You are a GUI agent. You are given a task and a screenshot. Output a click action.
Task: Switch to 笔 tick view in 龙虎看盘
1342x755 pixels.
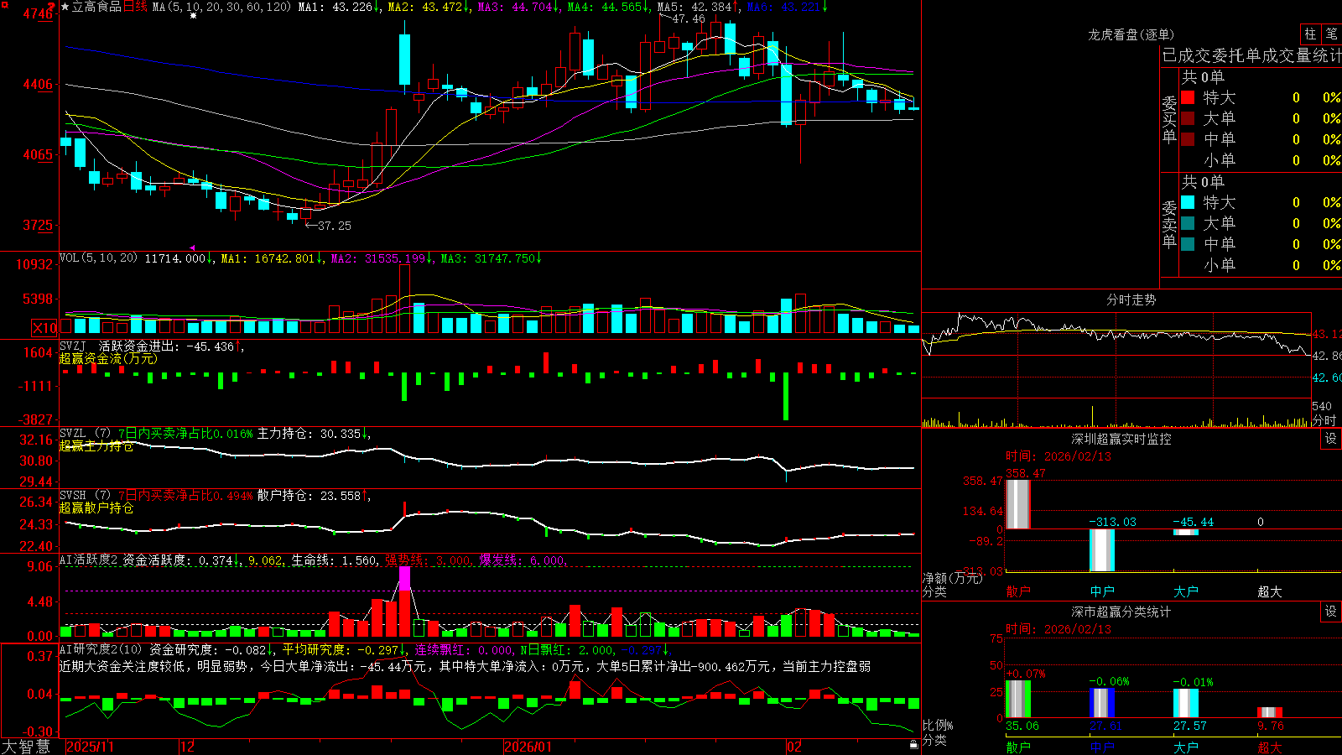click(x=1331, y=34)
